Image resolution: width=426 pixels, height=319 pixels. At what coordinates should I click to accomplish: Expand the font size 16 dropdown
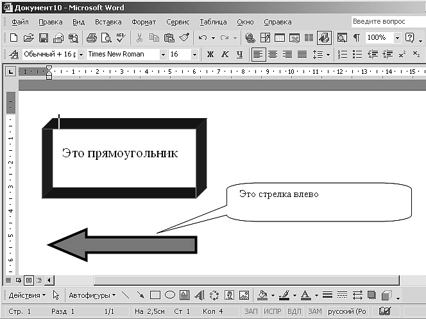[x=194, y=55]
